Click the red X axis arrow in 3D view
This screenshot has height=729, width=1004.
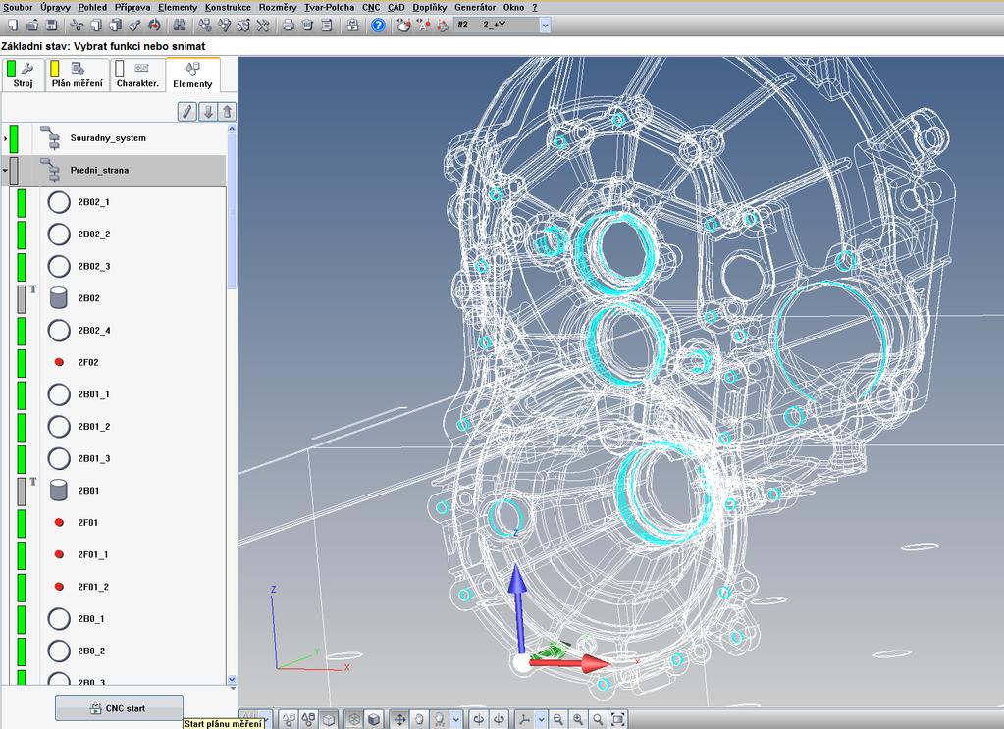(570, 663)
